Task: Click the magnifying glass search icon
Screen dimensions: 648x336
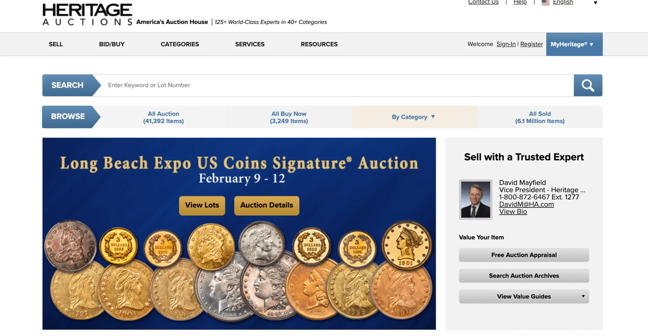Action: pos(588,85)
